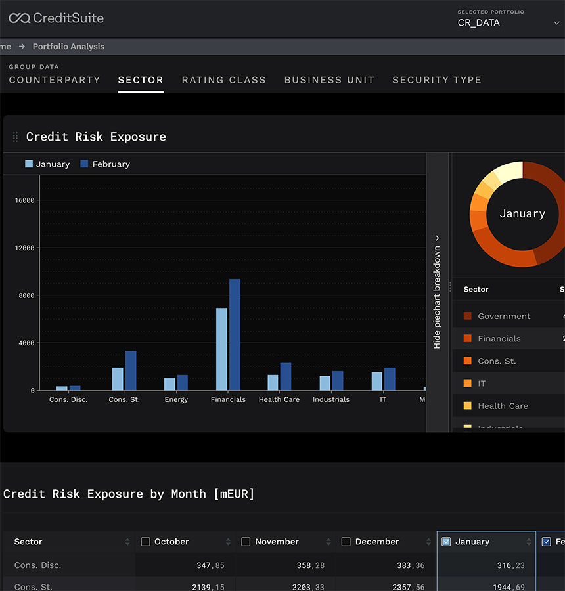The image size is (565, 591).
Task: Click the Government sector color swatch
Action: 468,316
